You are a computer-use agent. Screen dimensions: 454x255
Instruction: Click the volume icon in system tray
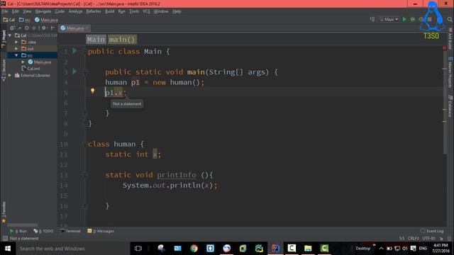[405, 249]
